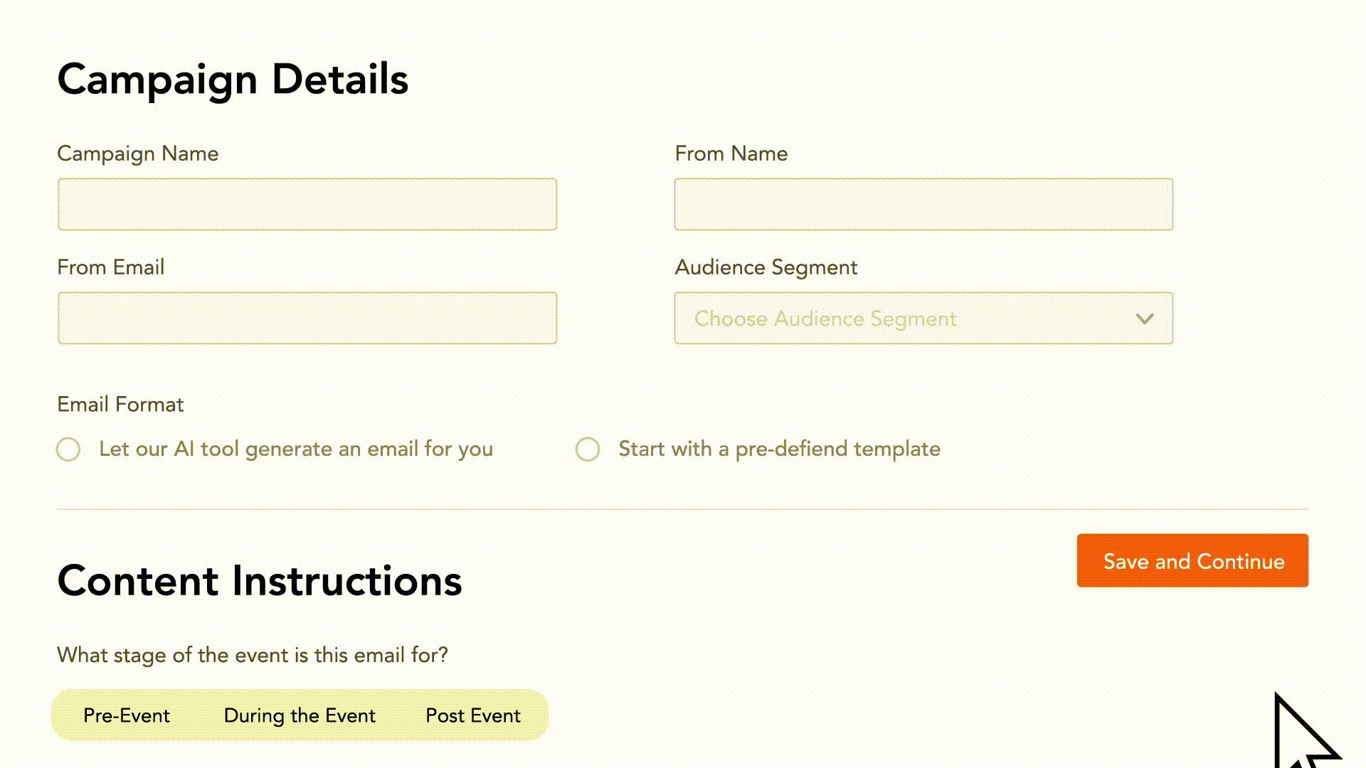Click the Choose Audience Segment placeholder text
The height and width of the screenshot is (768, 1366).
coord(825,319)
